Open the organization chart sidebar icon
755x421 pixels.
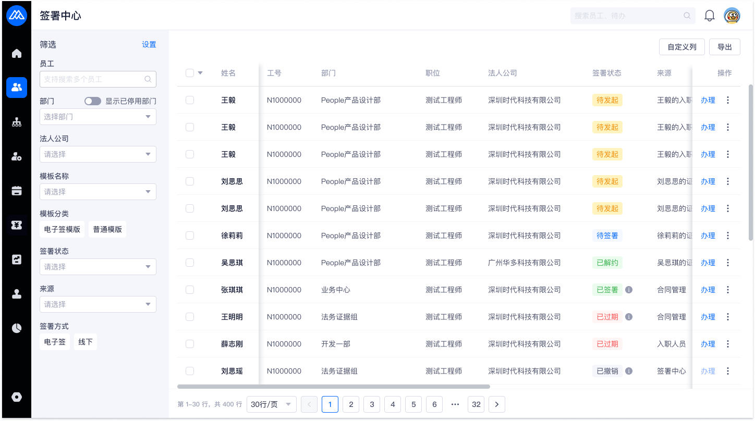click(x=17, y=122)
